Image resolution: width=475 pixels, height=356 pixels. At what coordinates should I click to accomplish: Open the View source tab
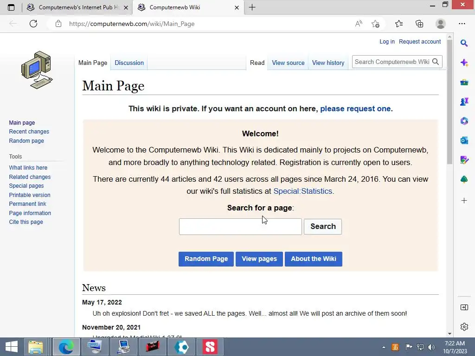(288, 63)
